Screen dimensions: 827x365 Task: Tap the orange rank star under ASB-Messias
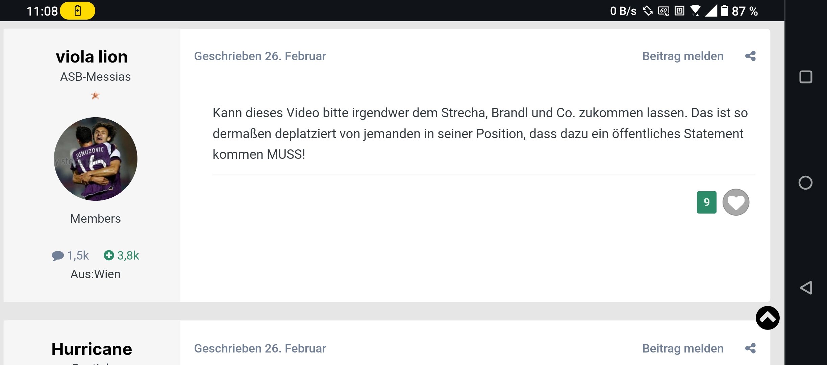pyautogui.click(x=95, y=96)
